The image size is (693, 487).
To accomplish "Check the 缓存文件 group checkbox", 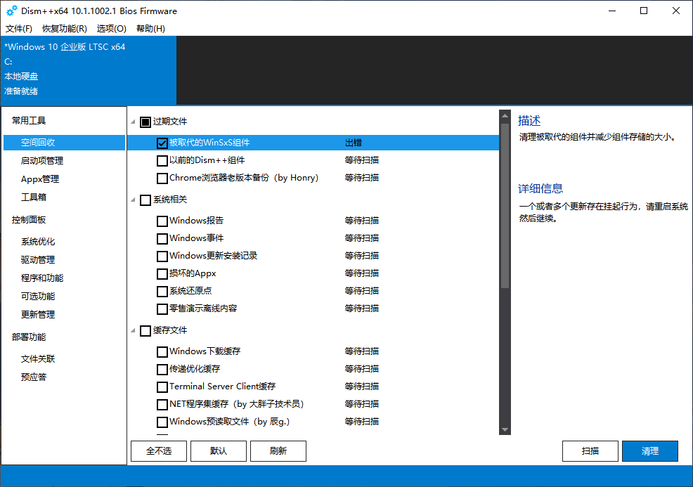I will point(145,331).
